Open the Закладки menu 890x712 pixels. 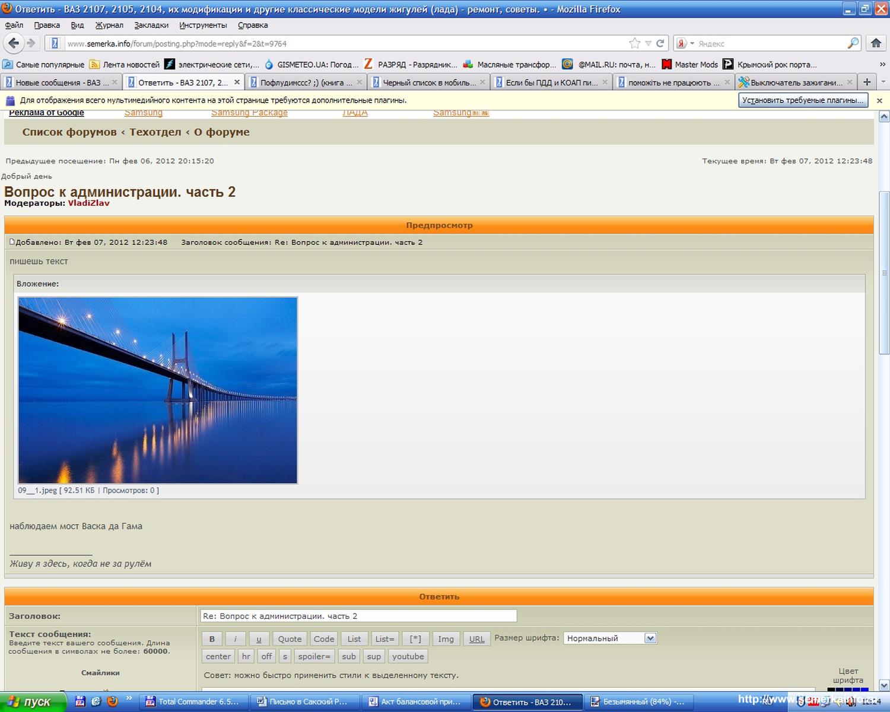(151, 25)
